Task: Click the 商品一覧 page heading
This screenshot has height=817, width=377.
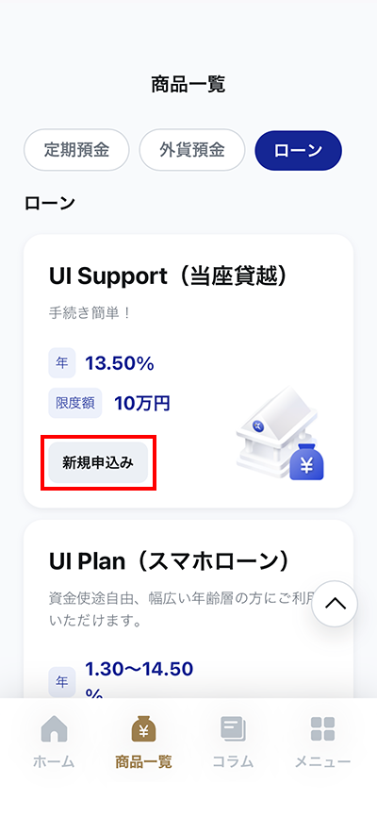Action: 188,84
